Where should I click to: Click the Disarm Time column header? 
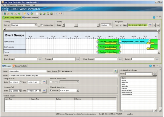[x=43, y=99]
